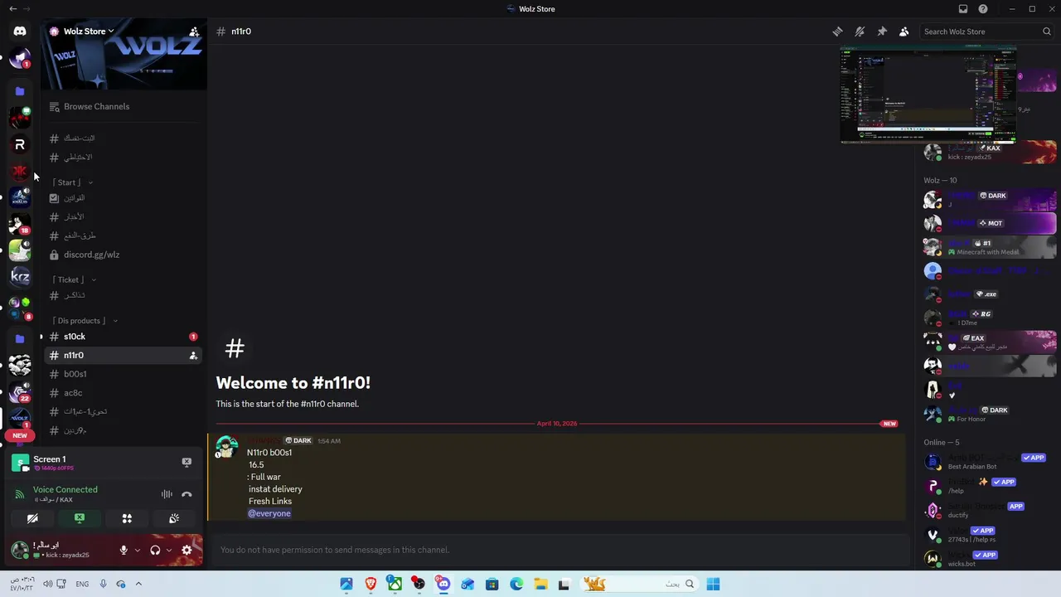
Task: Click Voice Connected status text
Action: [65, 490]
